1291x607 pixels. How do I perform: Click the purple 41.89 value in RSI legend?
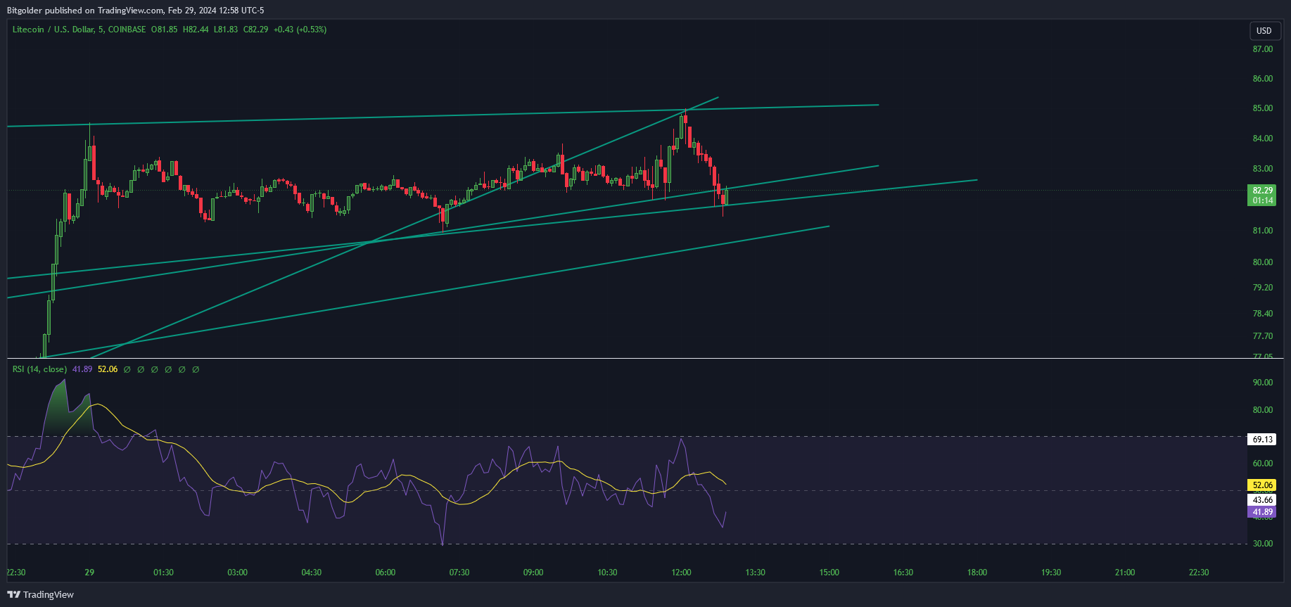pos(82,369)
